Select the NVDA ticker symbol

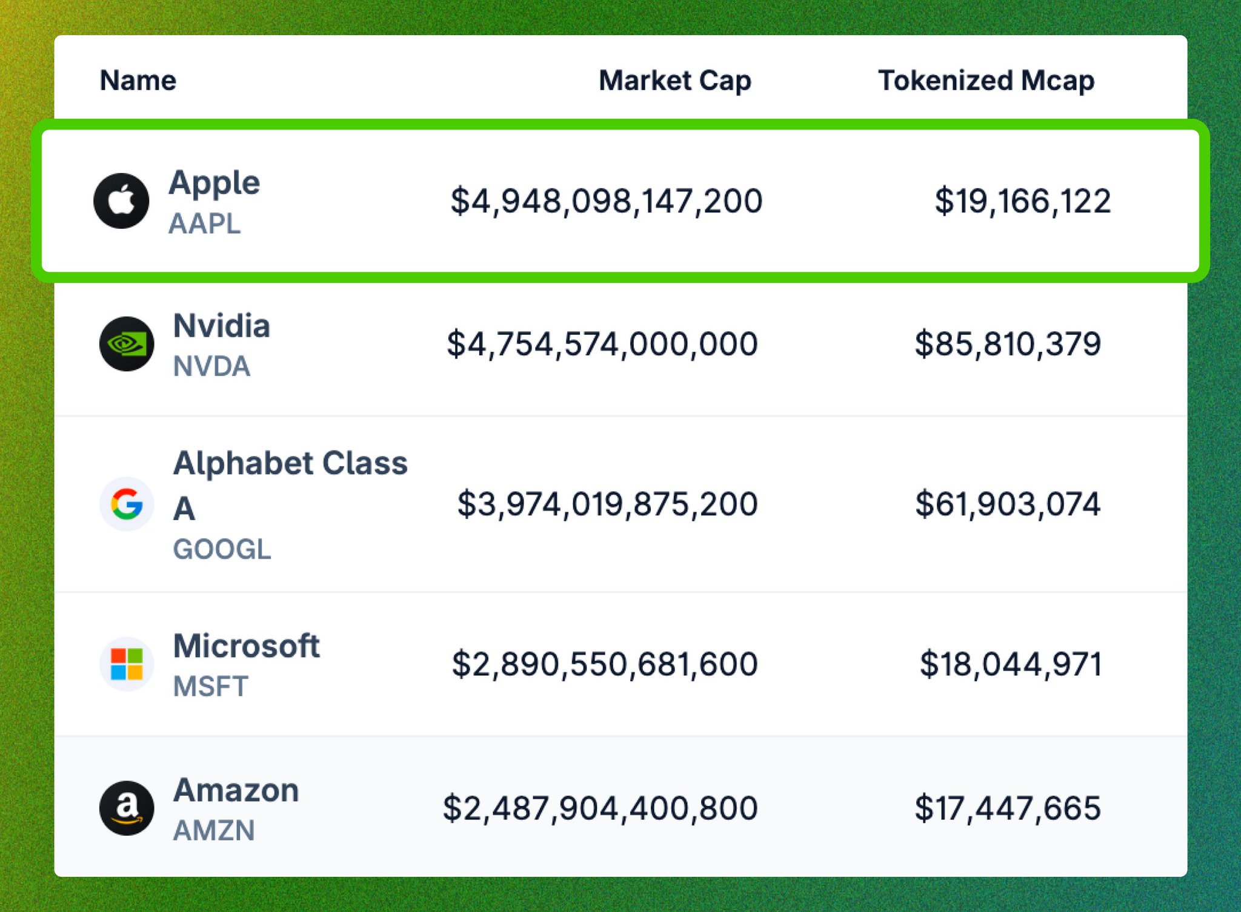211,366
